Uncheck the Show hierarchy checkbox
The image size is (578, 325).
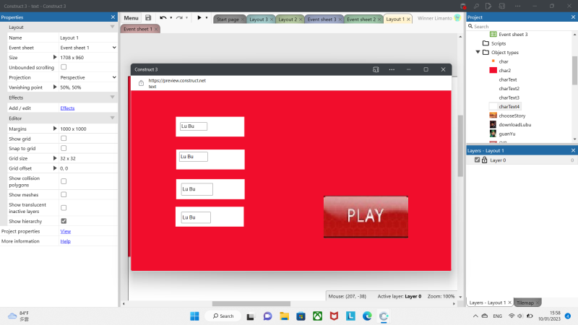tap(64, 221)
